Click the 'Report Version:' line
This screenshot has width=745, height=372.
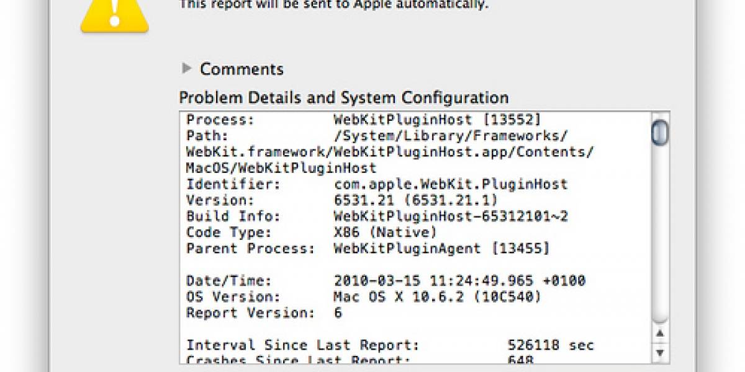[x=264, y=313]
